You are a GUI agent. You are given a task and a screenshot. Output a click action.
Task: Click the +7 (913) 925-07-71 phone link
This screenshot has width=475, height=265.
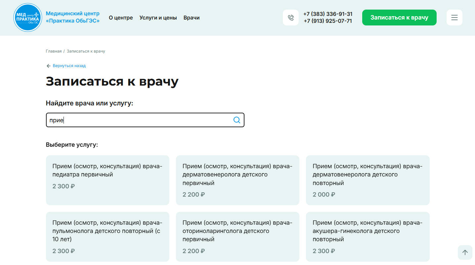pos(327,21)
